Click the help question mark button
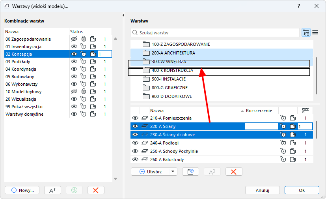 click(299, 6)
